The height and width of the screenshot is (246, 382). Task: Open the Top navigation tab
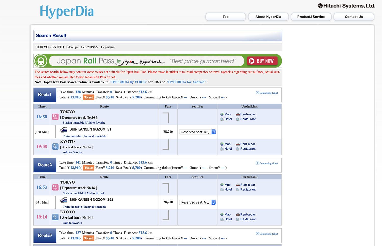click(225, 17)
